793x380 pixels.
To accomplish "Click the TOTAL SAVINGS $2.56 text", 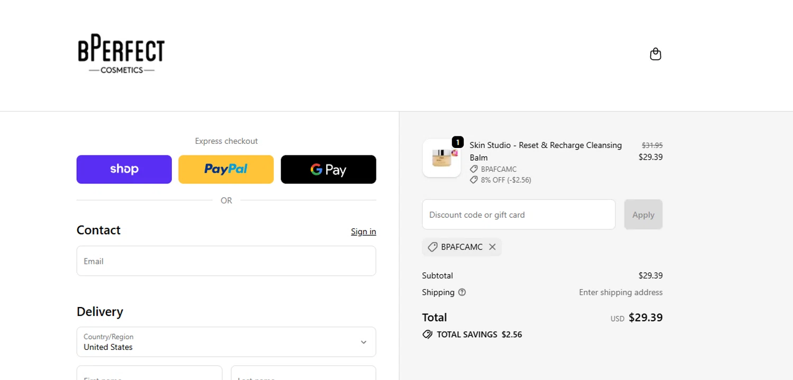I will click(480, 335).
